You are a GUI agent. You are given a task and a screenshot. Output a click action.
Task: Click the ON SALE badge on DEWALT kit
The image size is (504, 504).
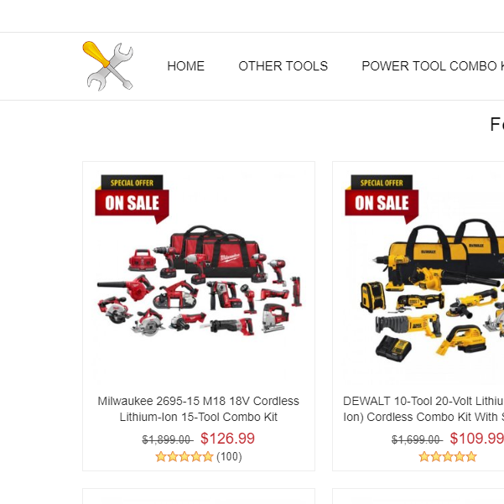pyautogui.click(x=382, y=200)
